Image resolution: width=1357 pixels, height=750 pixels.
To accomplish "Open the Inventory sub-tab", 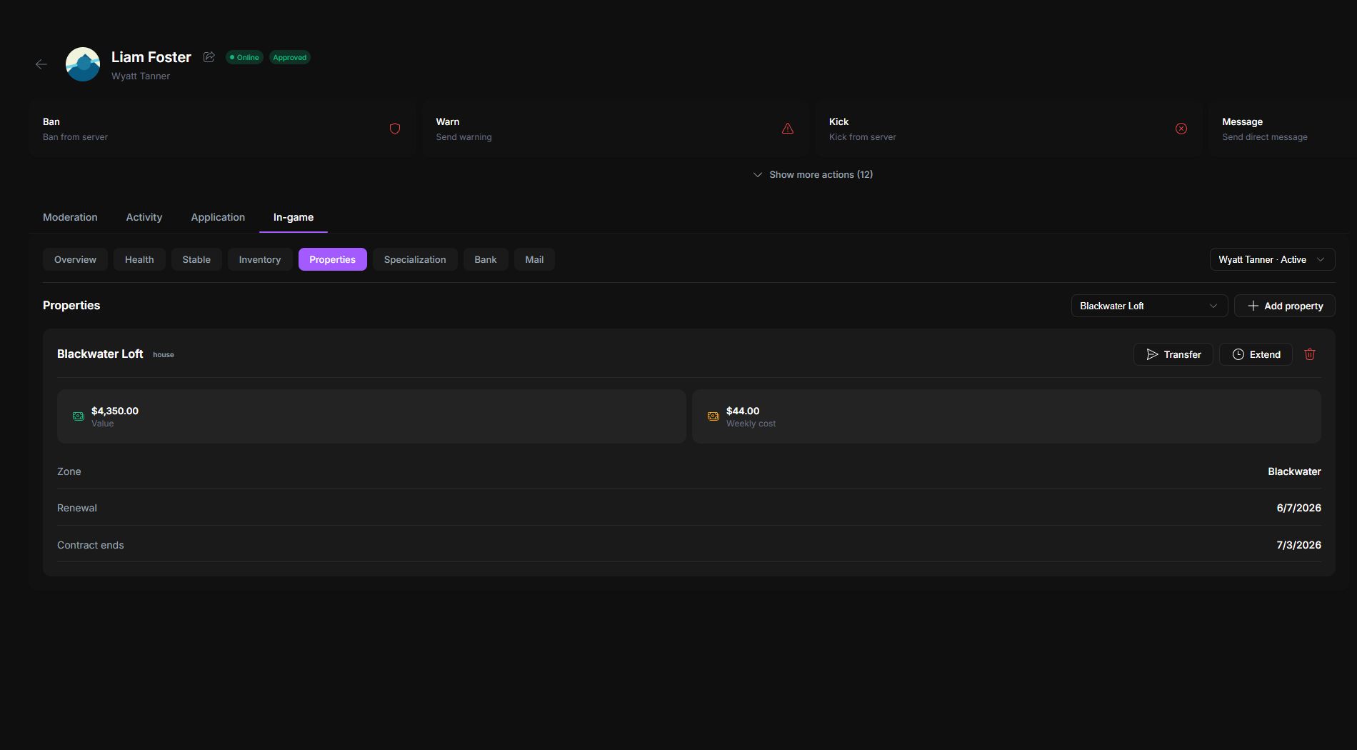I will tap(260, 259).
